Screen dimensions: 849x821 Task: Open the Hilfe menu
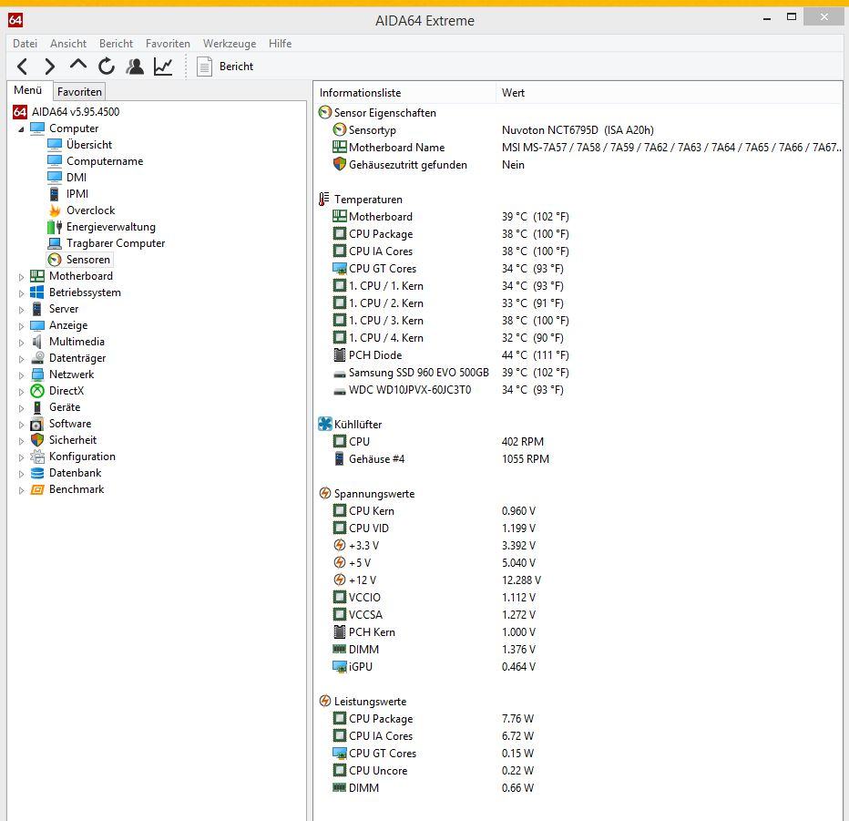click(280, 44)
